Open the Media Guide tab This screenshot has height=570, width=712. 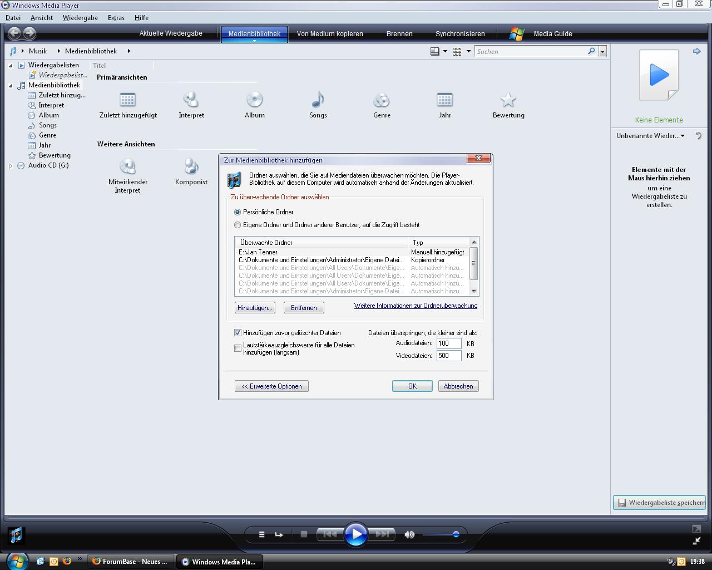click(541, 34)
